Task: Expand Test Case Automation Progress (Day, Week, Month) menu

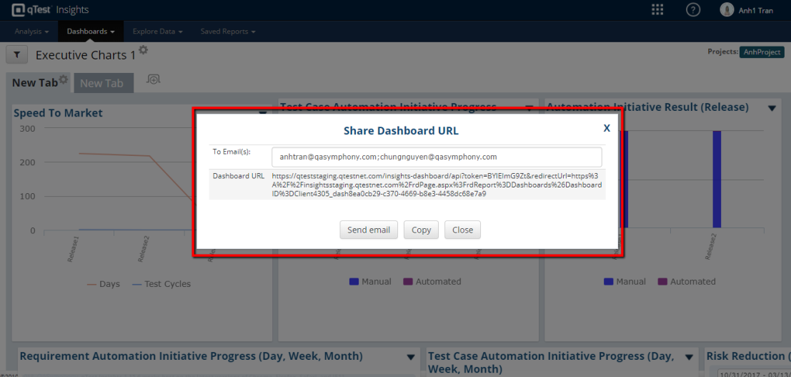Action: coord(689,357)
